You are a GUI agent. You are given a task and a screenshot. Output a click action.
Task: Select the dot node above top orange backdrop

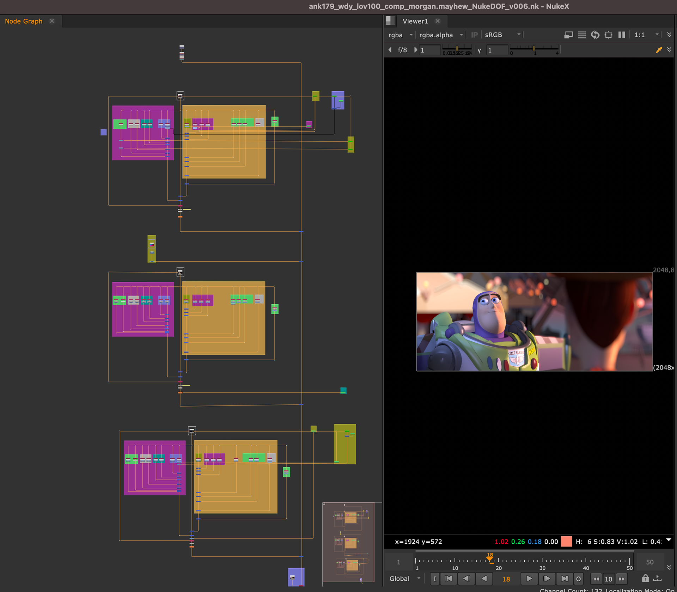(180, 95)
